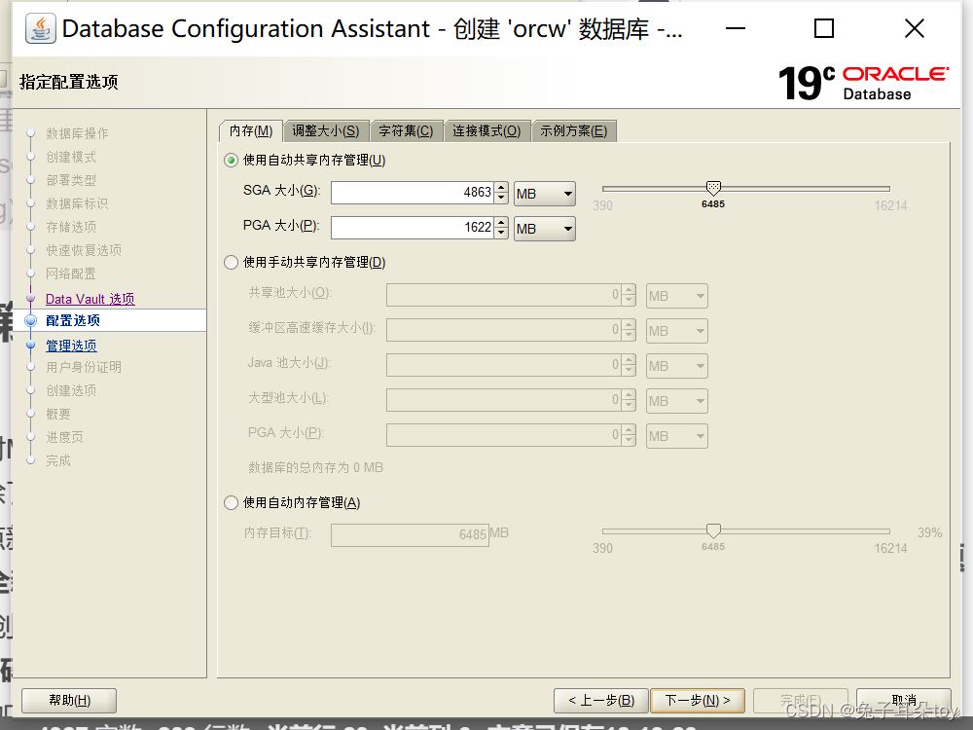This screenshot has height=730, width=973.
Task: Open the SGA size MB unit dropdown
Action: [545, 194]
